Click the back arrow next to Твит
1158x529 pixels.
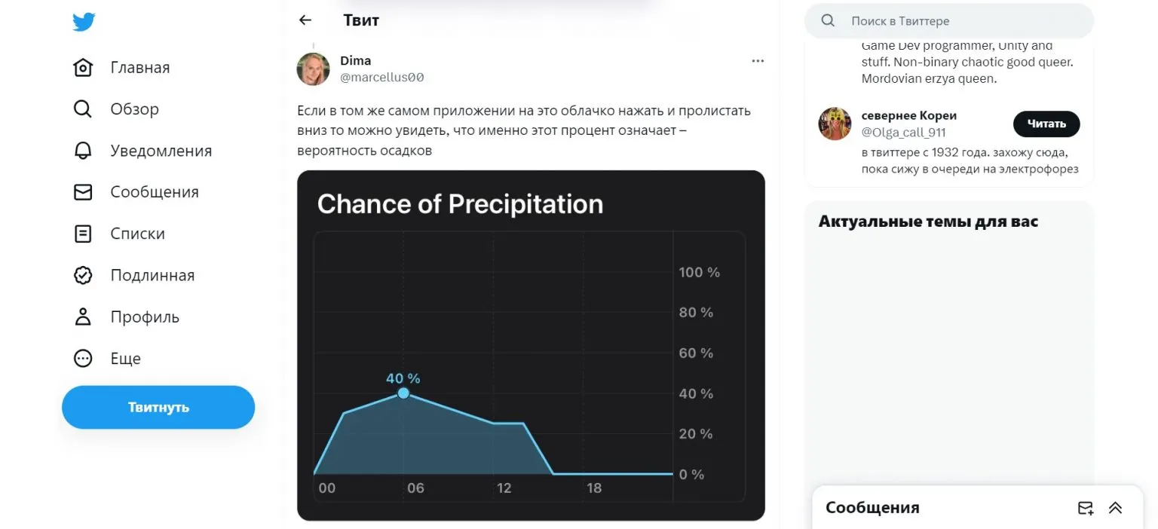coord(305,20)
